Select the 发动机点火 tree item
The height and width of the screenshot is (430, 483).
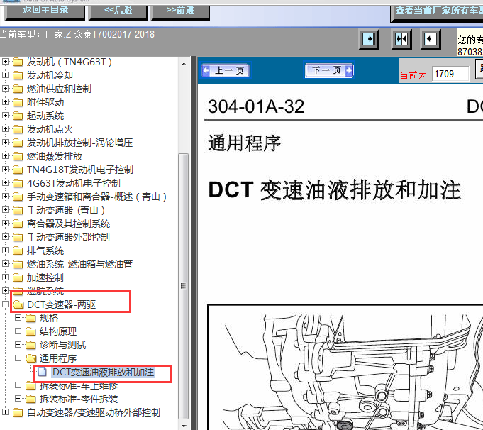click(50, 129)
